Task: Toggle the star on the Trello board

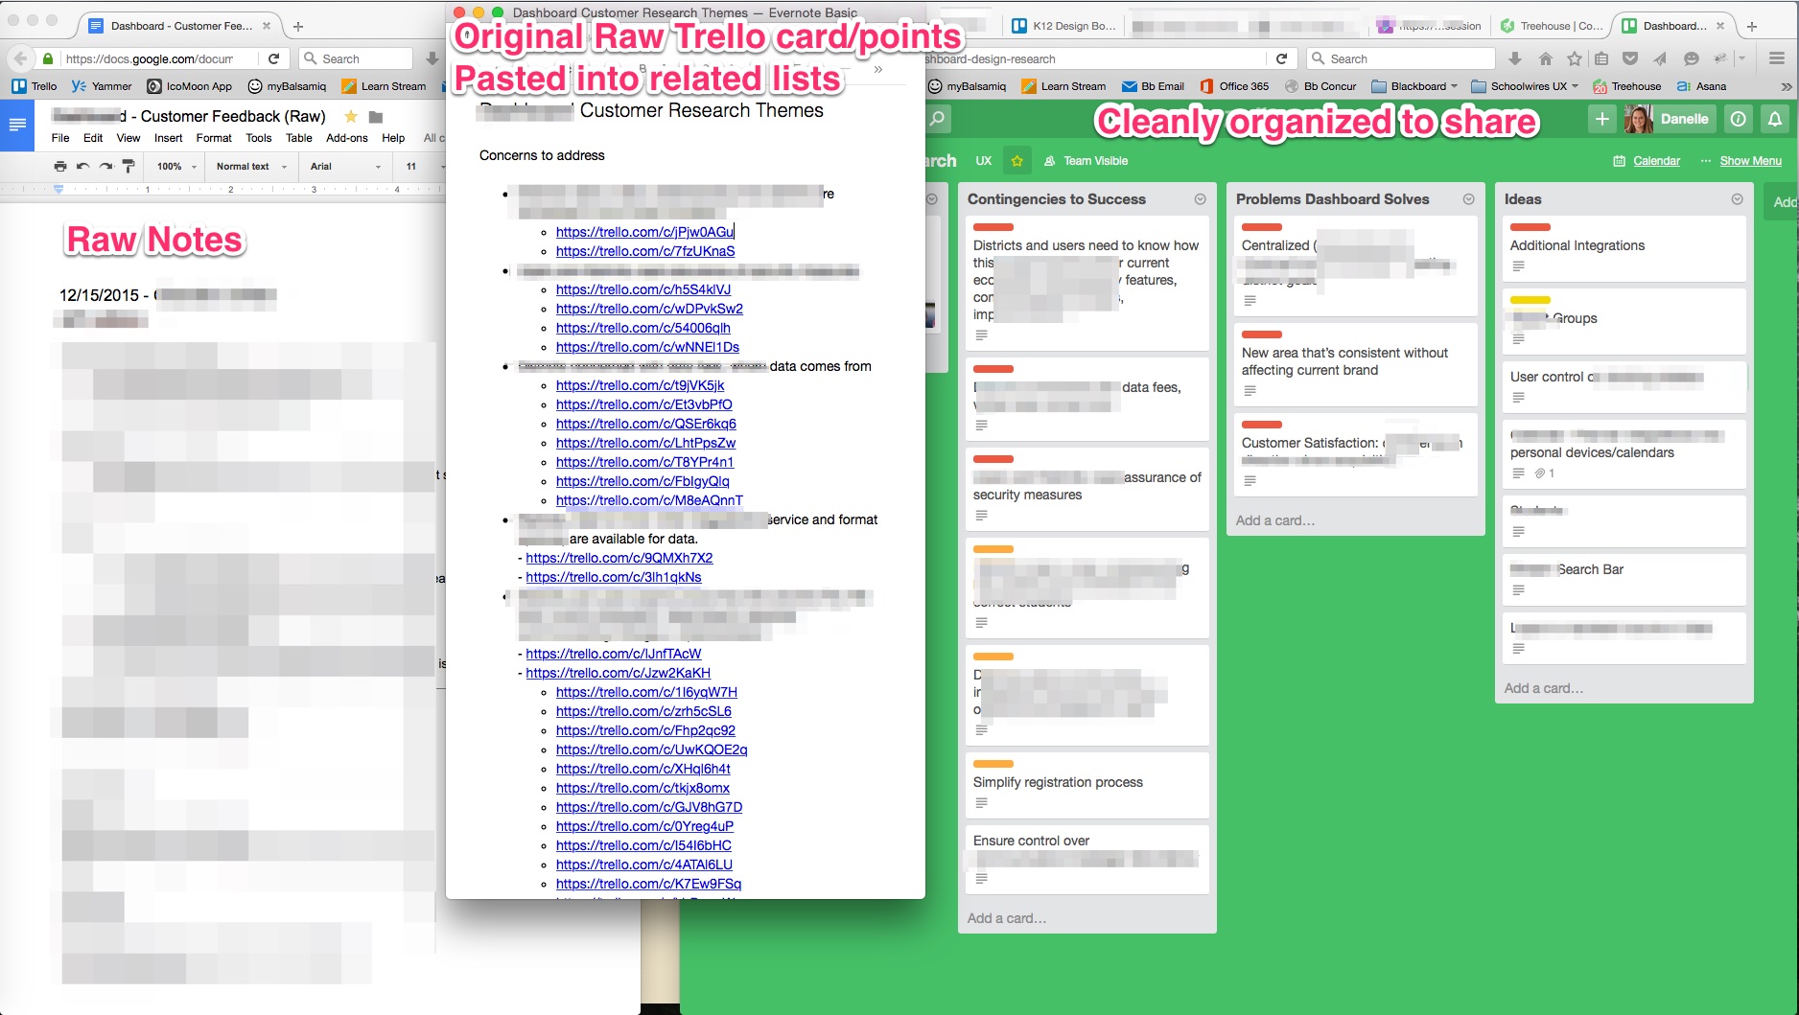Action: pyautogui.click(x=1017, y=161)
